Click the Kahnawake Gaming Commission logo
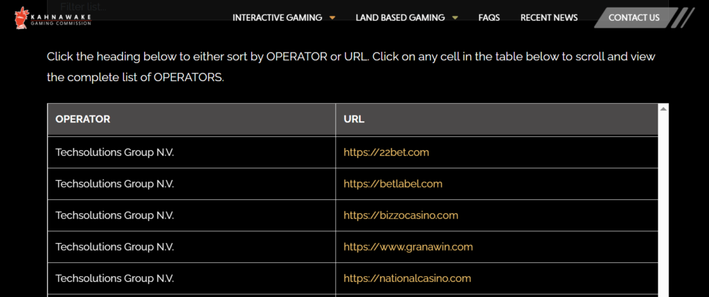The height and width of the screenshot is (297, 709). coord(53,16)
